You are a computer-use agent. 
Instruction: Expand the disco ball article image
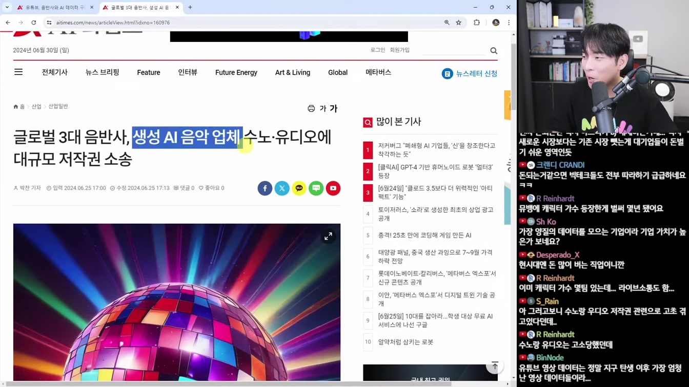[328, 236]
